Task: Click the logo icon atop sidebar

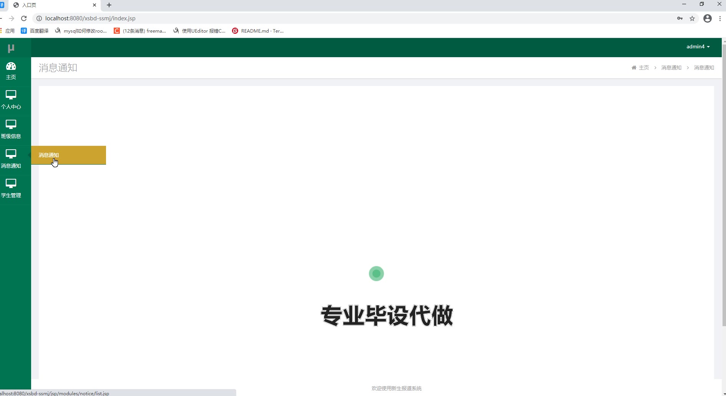Action: point(11,48)
